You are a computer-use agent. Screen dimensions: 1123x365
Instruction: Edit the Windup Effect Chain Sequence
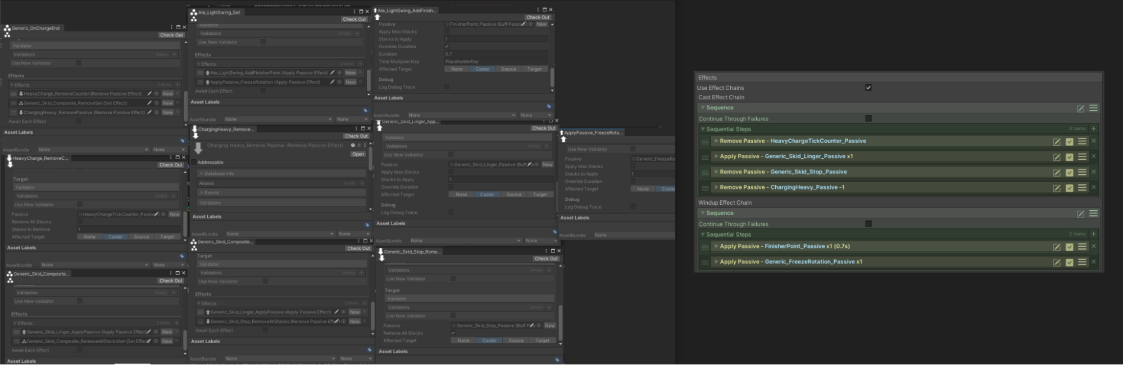click(1080, 214)
